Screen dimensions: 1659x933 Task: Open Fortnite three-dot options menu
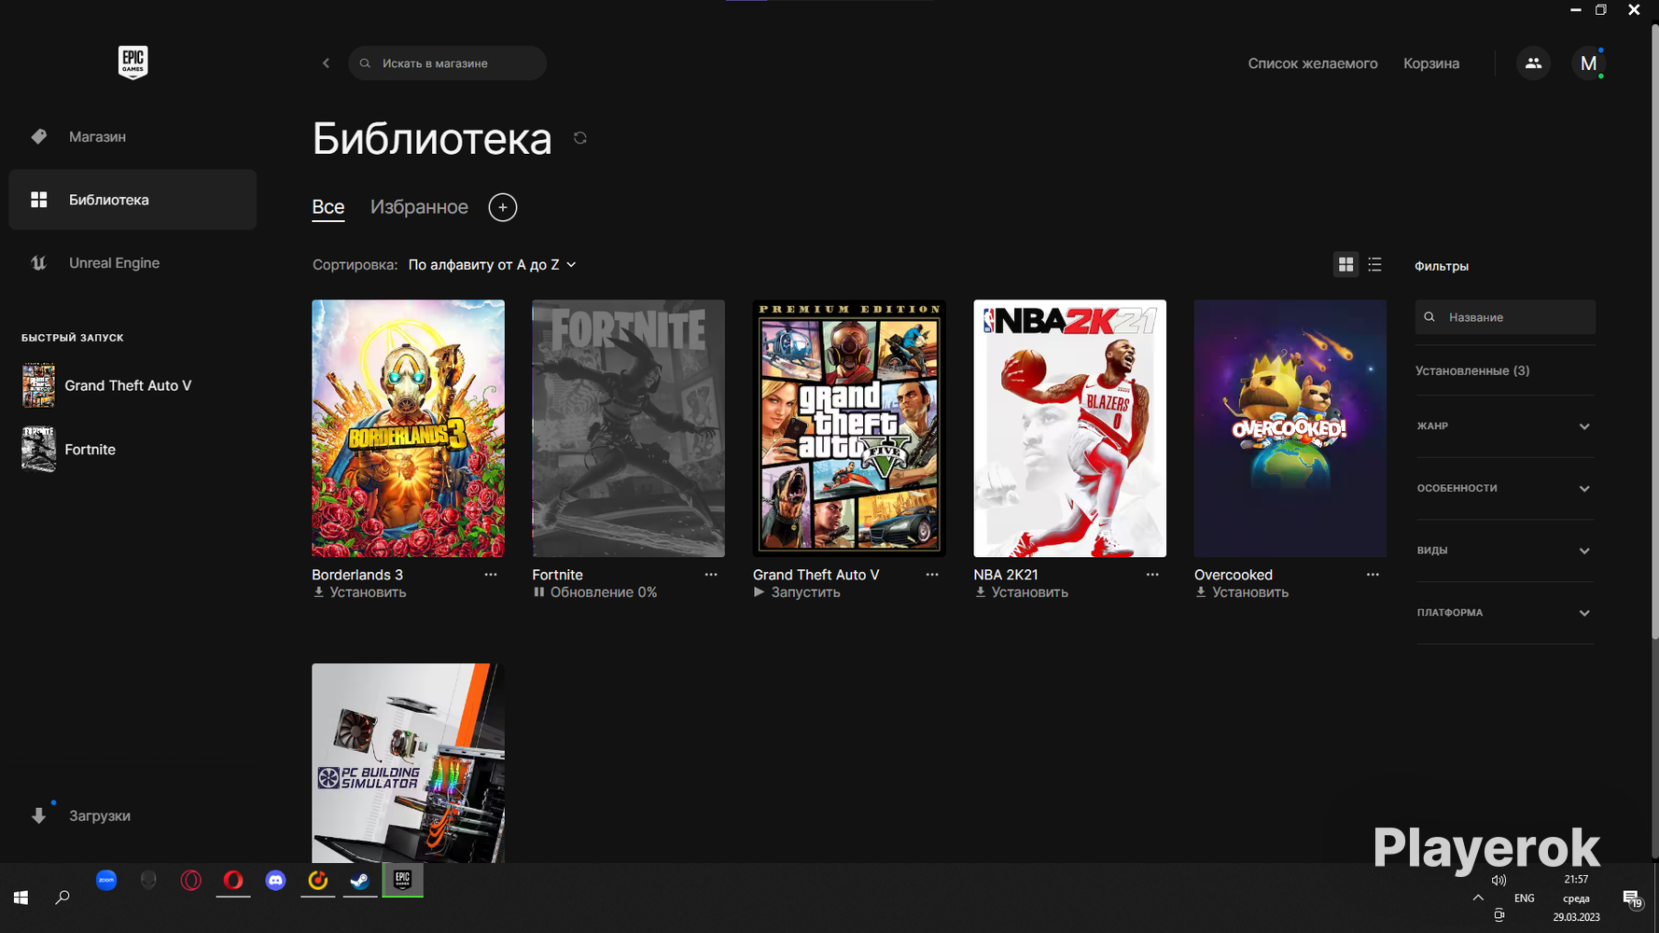click(x=711, y=575)
